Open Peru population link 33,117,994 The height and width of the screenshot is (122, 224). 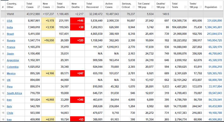(x=215, y=87)
